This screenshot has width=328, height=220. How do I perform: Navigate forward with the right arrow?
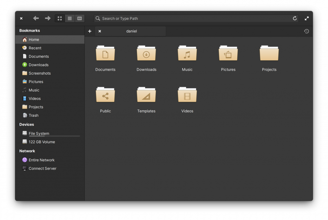(x=47, y=18)
